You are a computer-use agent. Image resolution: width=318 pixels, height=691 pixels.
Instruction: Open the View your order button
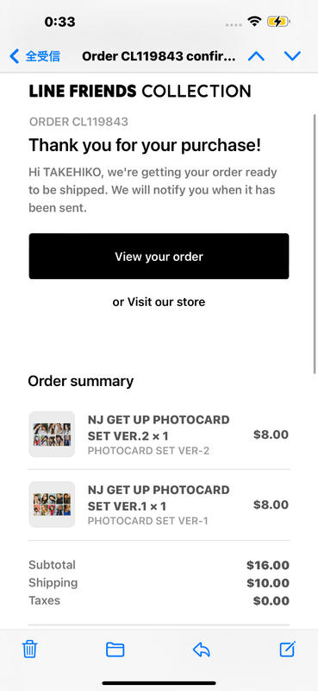point(159,256)
